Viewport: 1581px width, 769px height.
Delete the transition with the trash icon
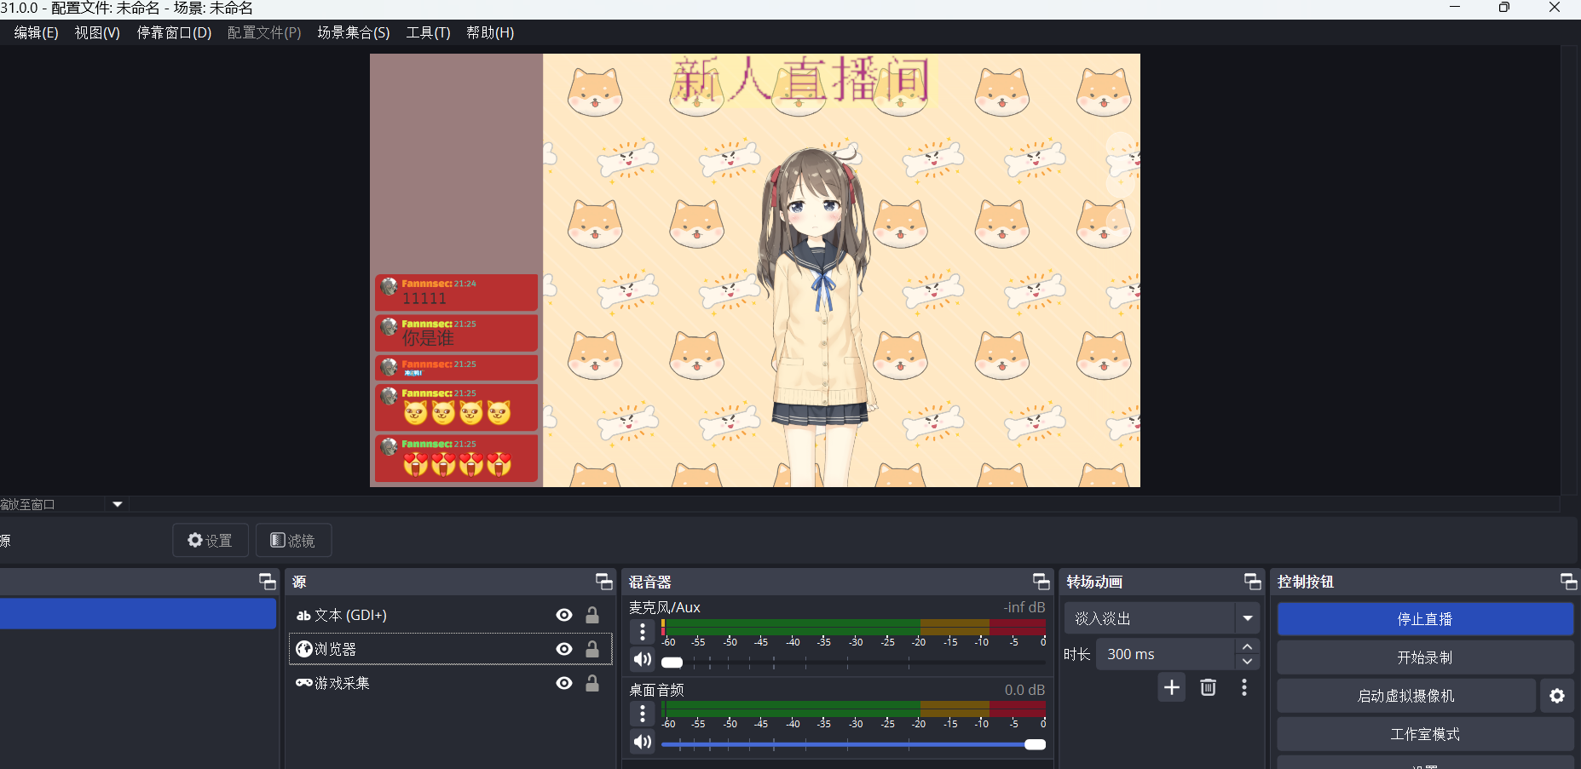point(1208,687)
